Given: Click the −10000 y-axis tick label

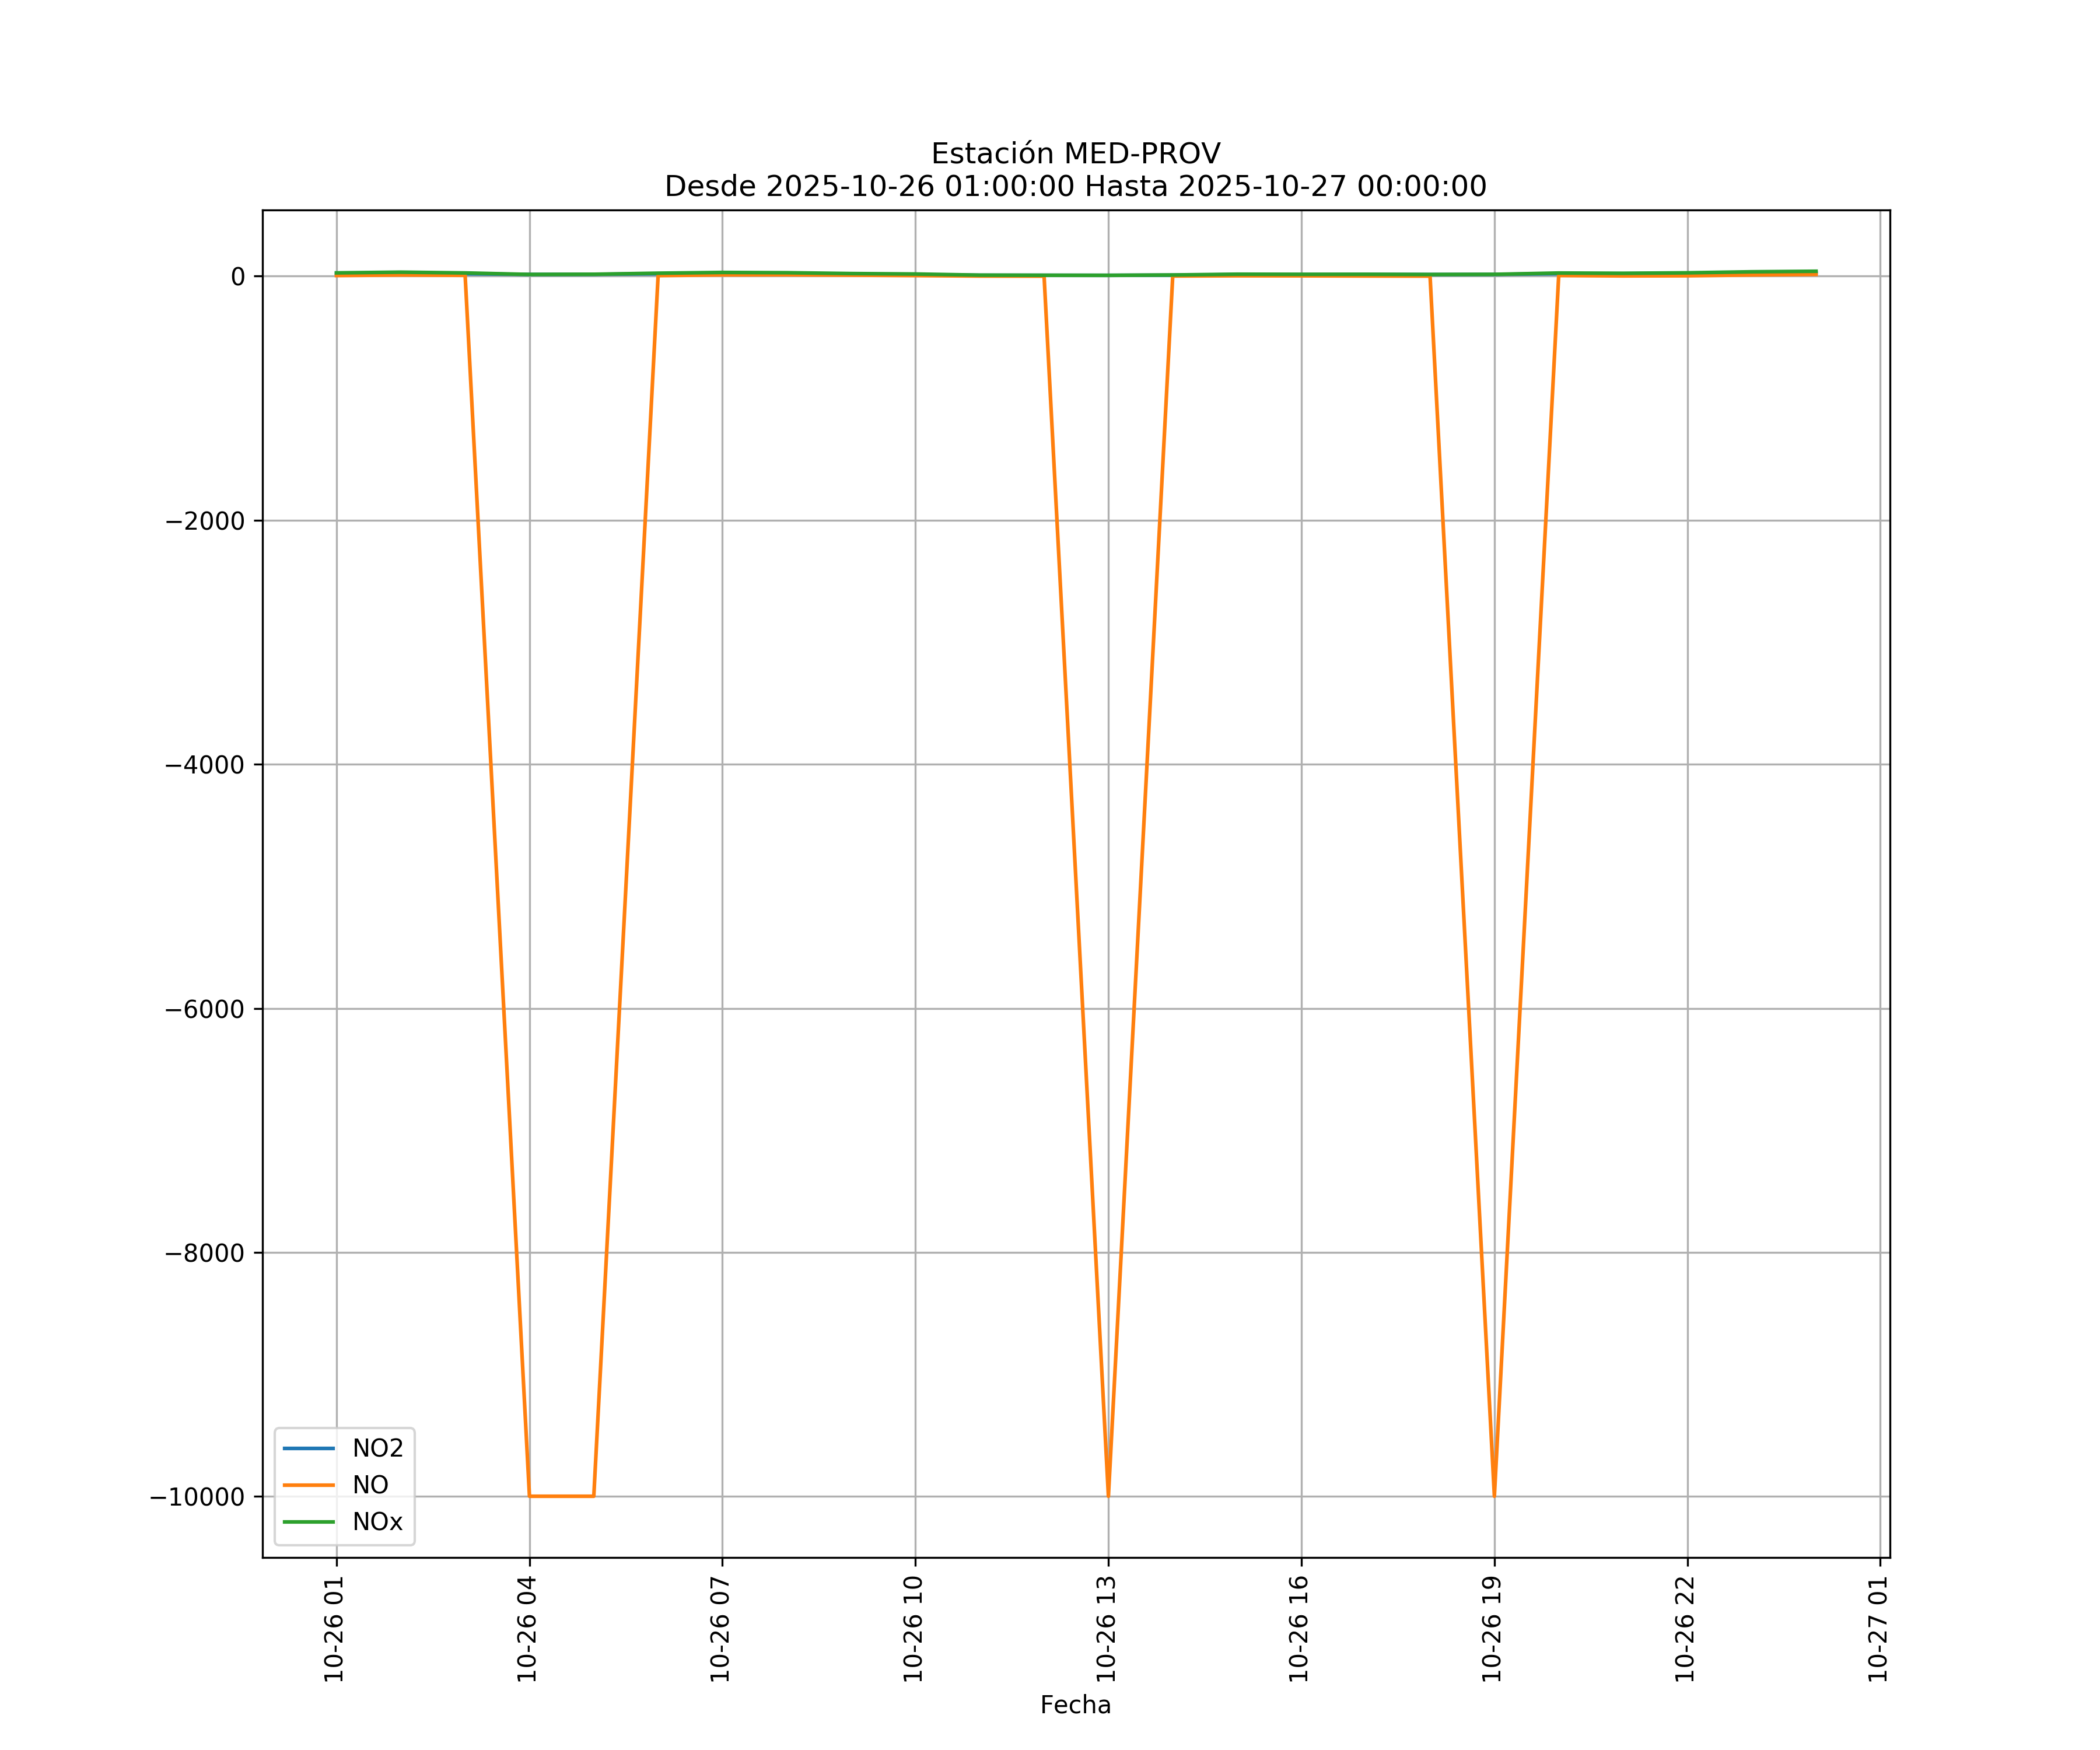Looking at the screenshot, I should [x=197, y=1497].
